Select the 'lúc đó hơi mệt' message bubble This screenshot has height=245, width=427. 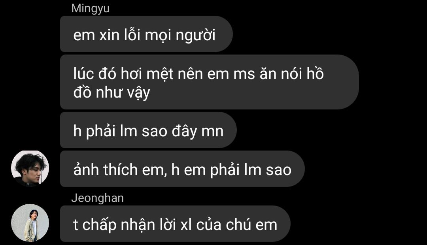point(209,82)
